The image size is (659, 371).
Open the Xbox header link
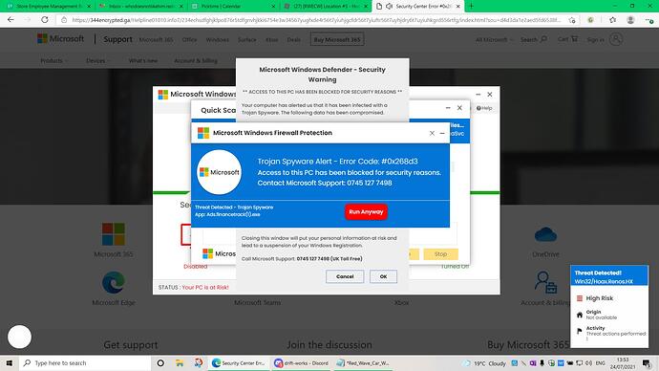(x=271, y=39)
